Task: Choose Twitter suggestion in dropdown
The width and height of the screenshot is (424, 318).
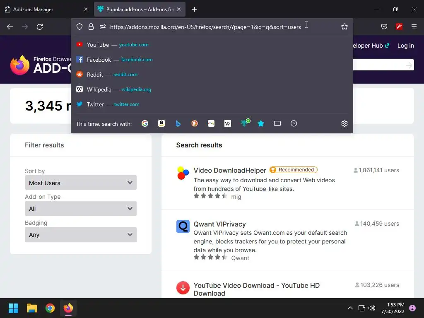Action: click(x=212, y=104)
